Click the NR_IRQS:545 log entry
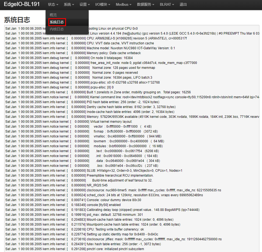 [x=57, y=185]
